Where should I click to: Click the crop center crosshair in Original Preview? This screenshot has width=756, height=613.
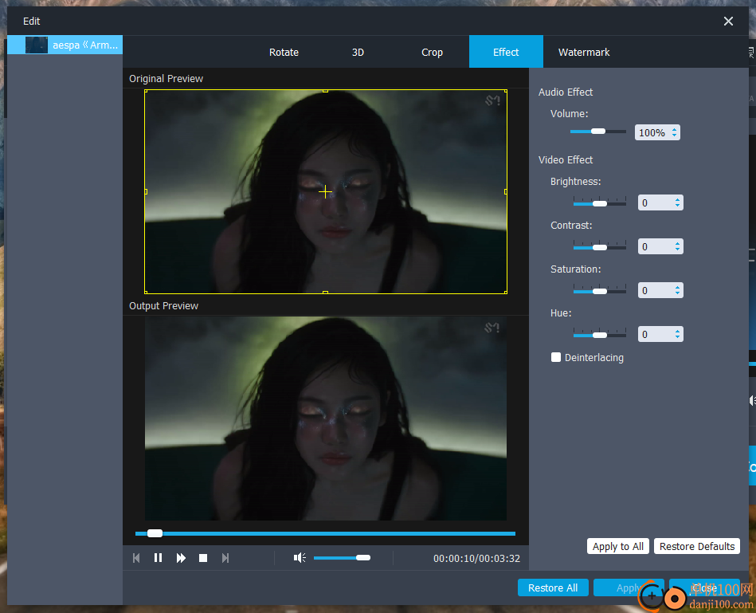[x=326, y=192]
